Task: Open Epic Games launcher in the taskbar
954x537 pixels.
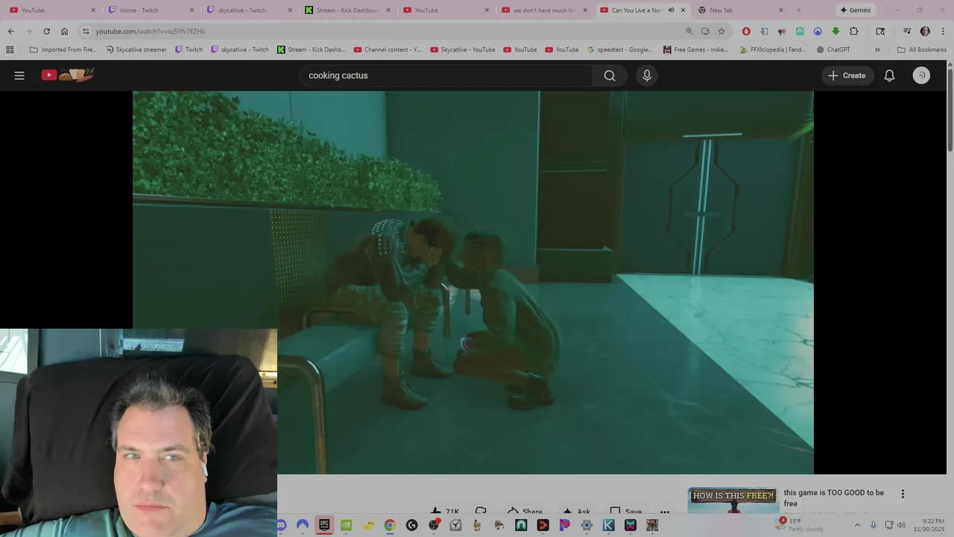Action: tap(324, 525)
